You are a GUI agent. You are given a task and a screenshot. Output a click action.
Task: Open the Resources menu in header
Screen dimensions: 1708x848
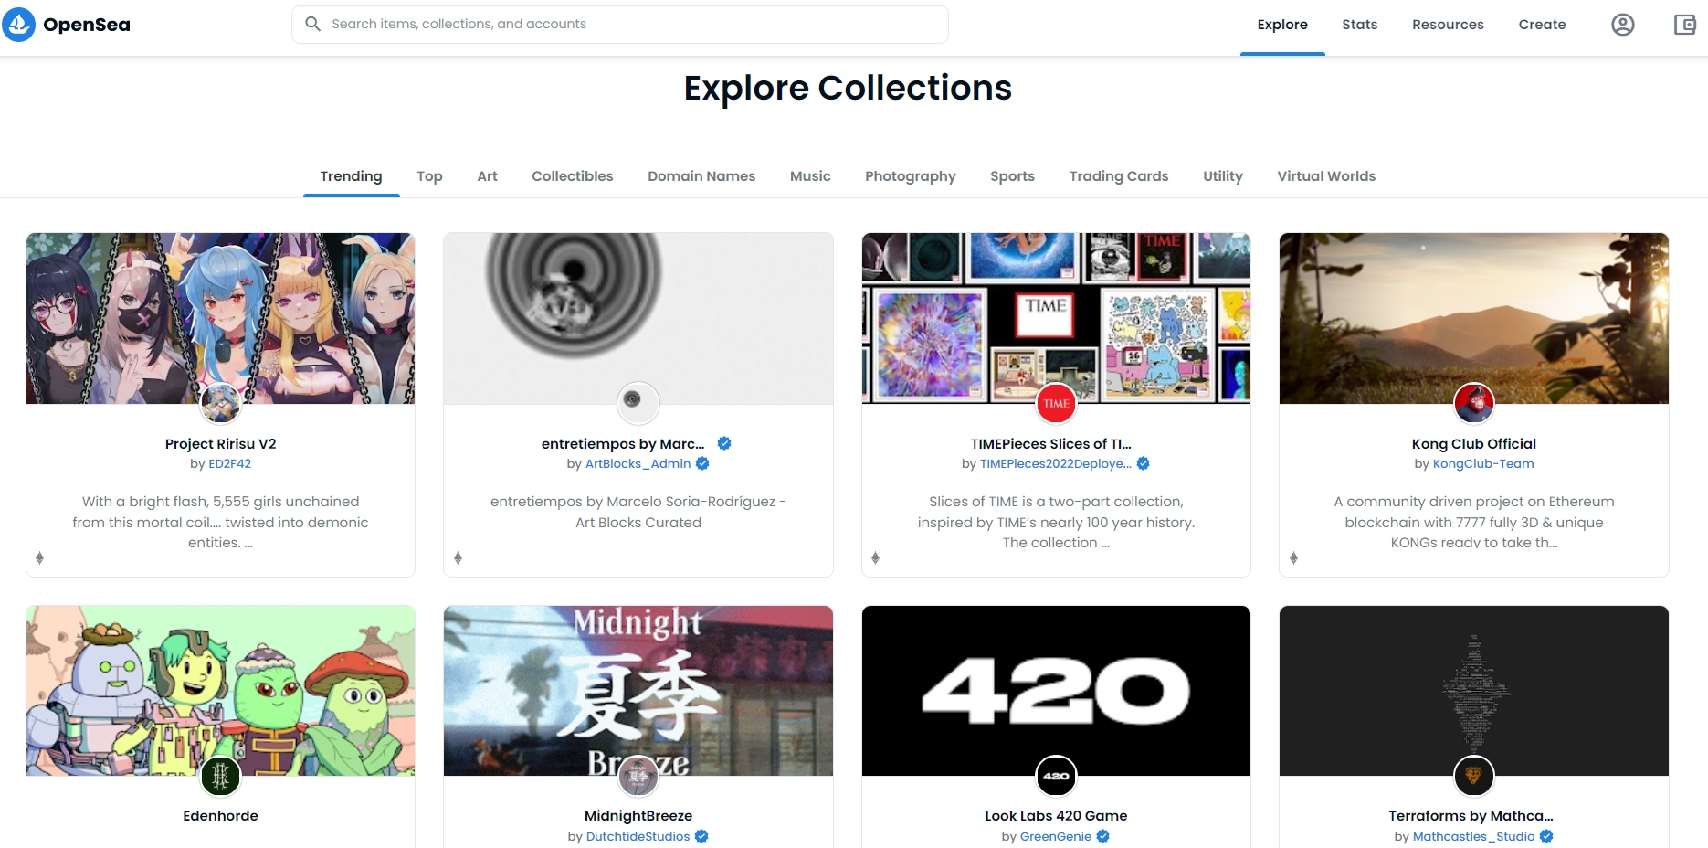[x=1448, y=25]
